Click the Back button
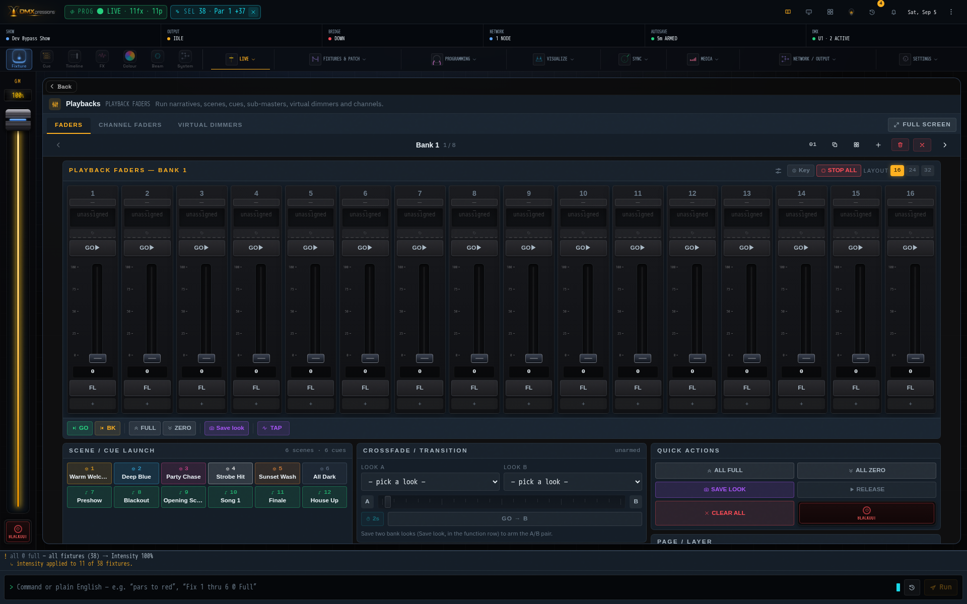This screenshot has height=604, width=967. point(61,87)
